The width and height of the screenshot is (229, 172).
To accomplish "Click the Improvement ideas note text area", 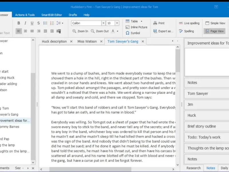I will pos(207,62).
